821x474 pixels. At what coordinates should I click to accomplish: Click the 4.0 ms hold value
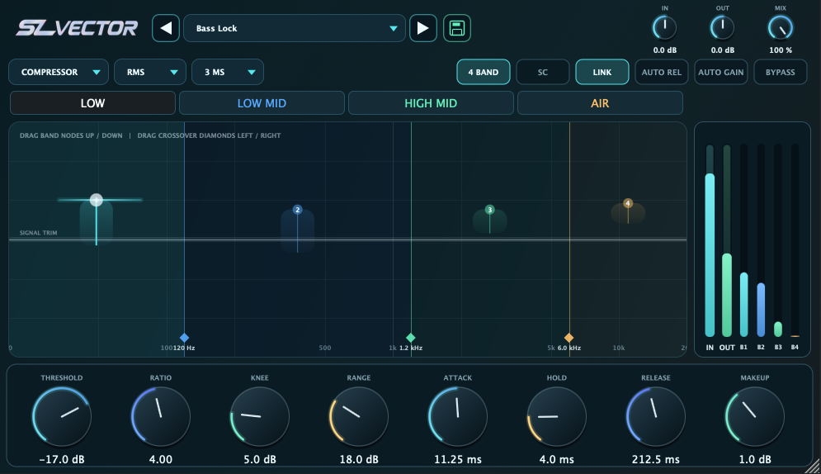click(x=557, y=459)
